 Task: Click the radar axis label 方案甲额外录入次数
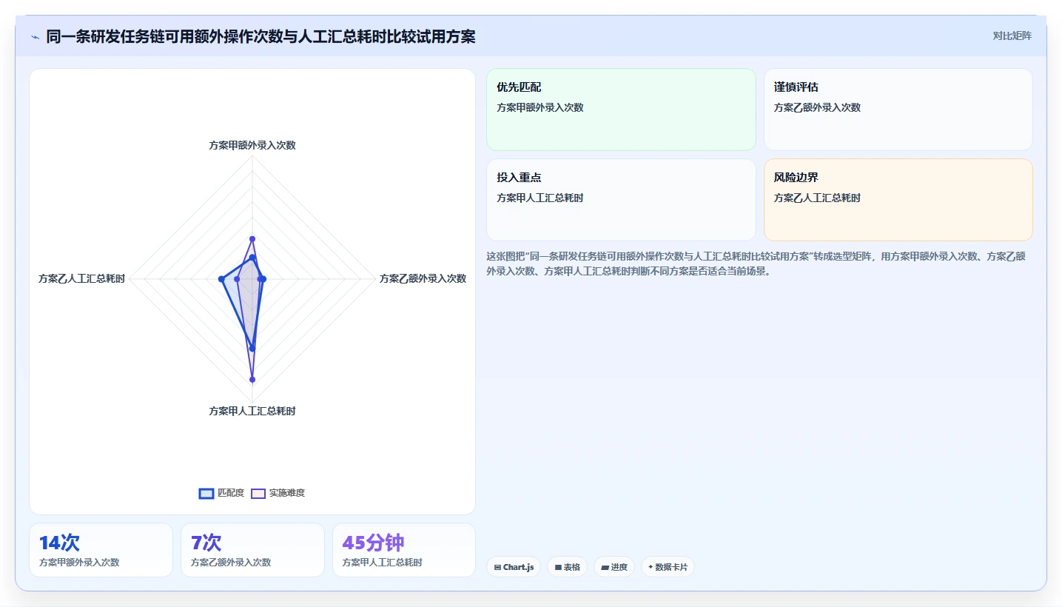tap(252, 145)
